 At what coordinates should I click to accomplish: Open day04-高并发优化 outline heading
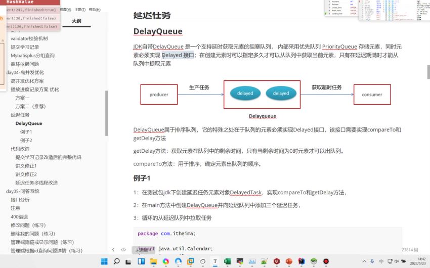tap(25, 72)
